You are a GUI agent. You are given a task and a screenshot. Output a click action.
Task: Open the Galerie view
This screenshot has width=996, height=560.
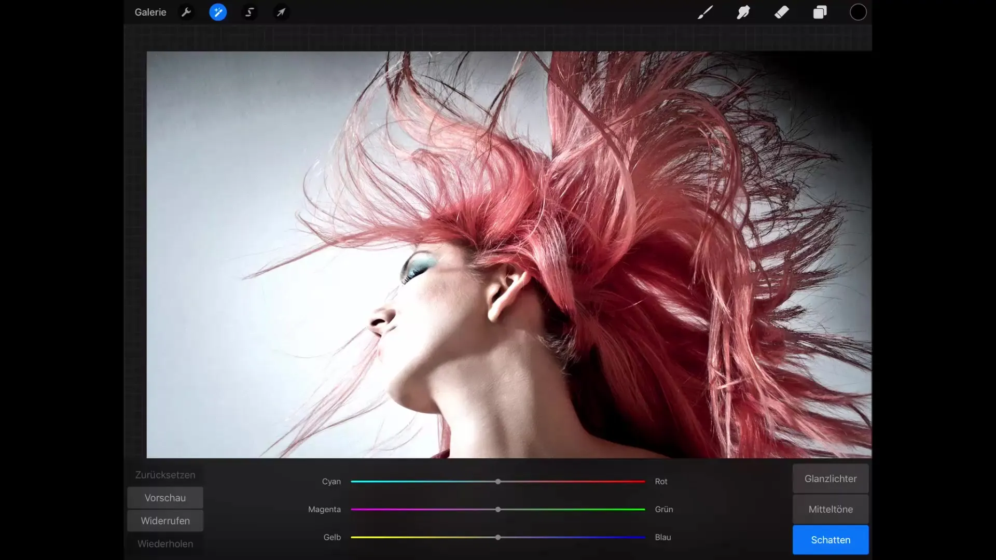click(x=150, y=12)
